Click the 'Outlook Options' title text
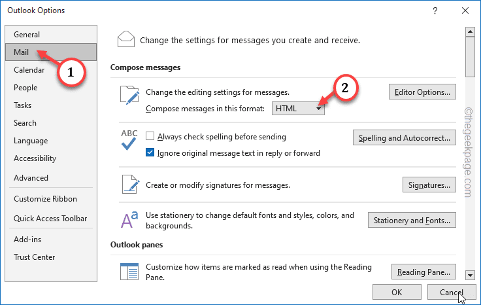Screen dimensions: 481x305 [x=36, y=10]
